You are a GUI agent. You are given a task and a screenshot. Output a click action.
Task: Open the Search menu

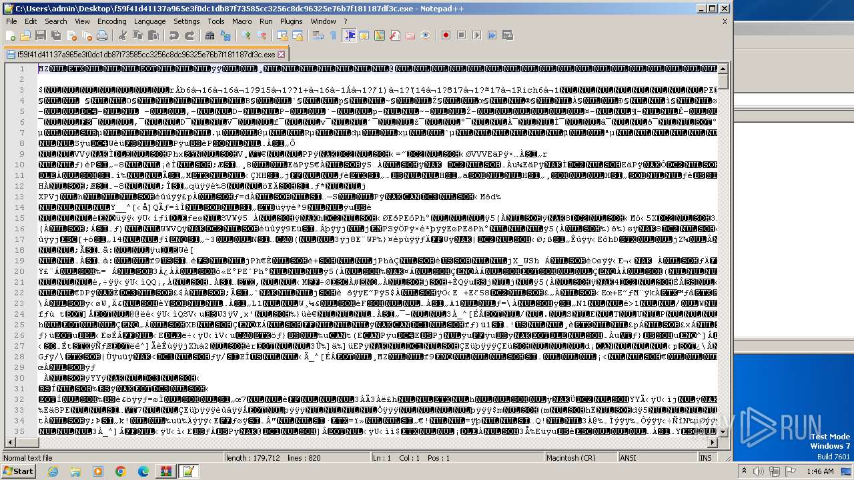click(56, 21)
